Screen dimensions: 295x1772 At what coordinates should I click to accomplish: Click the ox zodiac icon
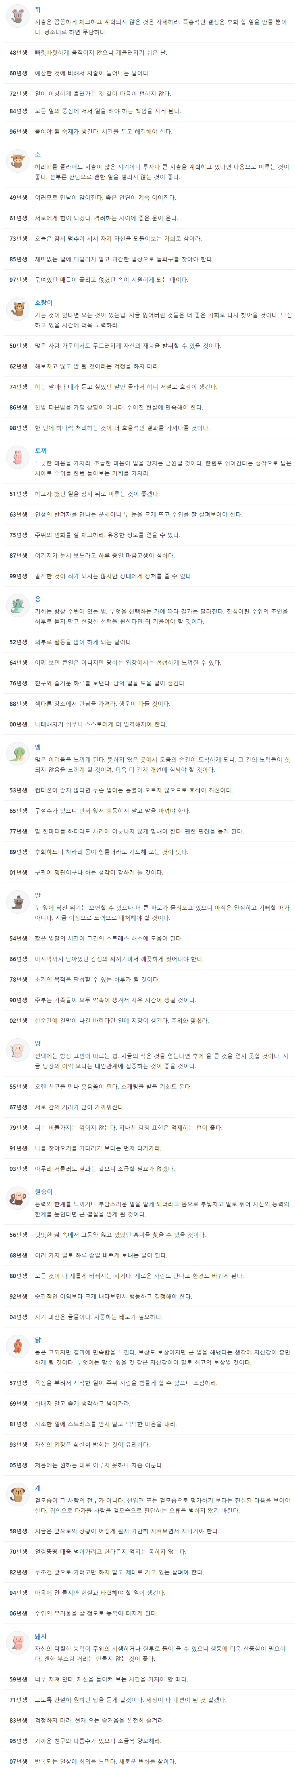pyautogui.click(x=17, y=161)
